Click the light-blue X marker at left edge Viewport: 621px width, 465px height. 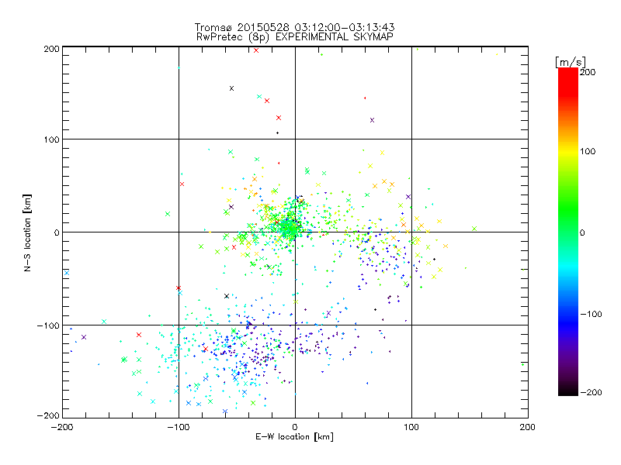tap(67, 273)
